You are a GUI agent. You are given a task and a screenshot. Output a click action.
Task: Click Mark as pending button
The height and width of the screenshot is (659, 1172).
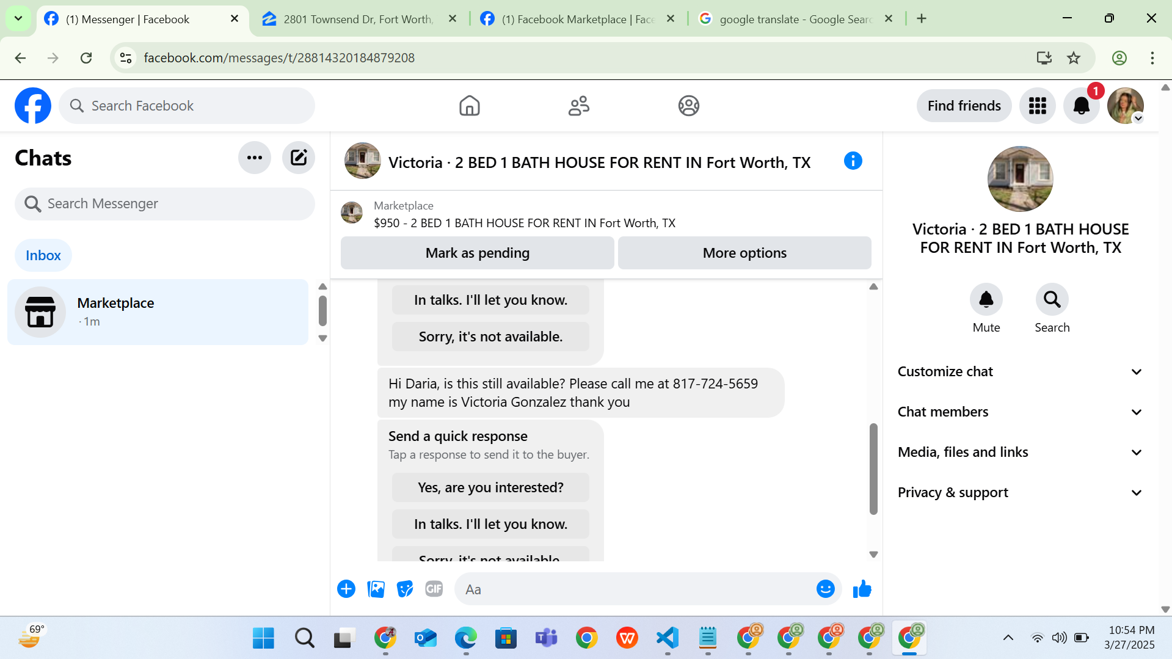[x=478, y=253]
